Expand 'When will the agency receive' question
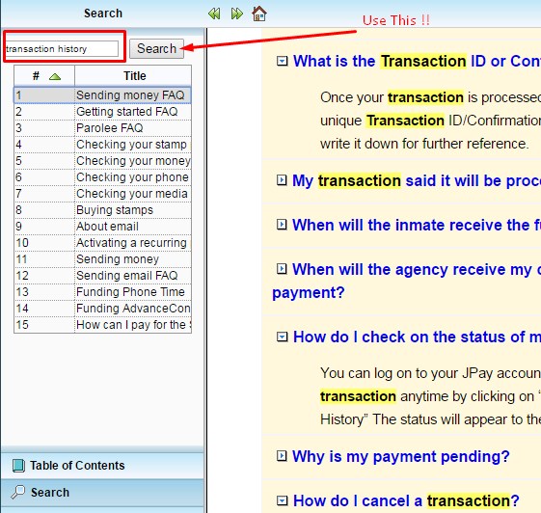This screenshot has width=541, height=513. (x=282, y=269)
